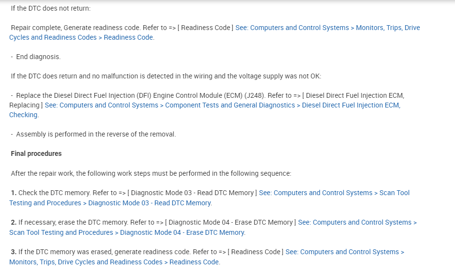Click the "Repair complete, Generate readiness code" text
The image size is (455, 275).
pyautogui.click(x=73, y=28)
